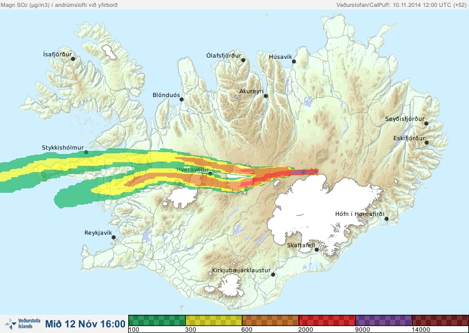Select the Ísafjörður map label
Screen dimensions: 469x333
58,54
